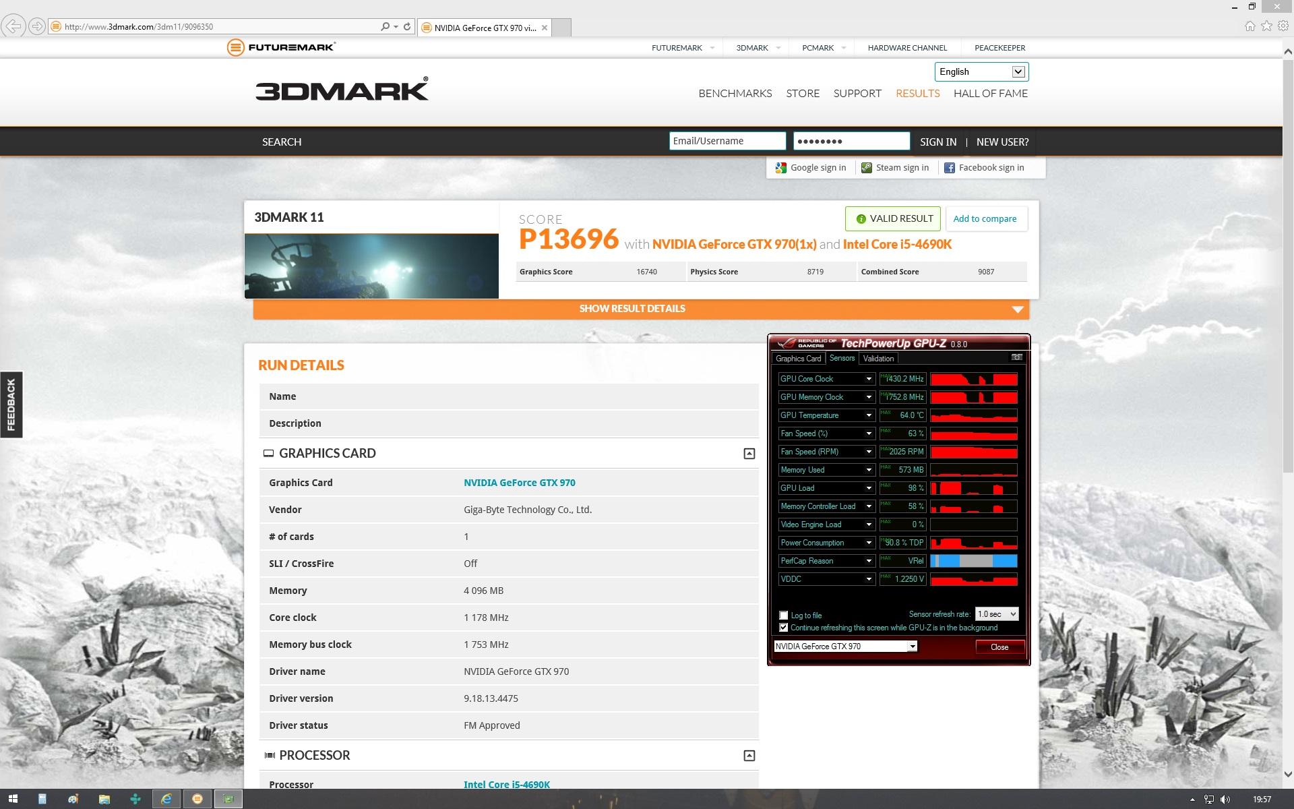This screenshot has width=1294, height=809.
Task: Open the GPU Temperature sensor dropdown arrow
Action: coord(869,415)
